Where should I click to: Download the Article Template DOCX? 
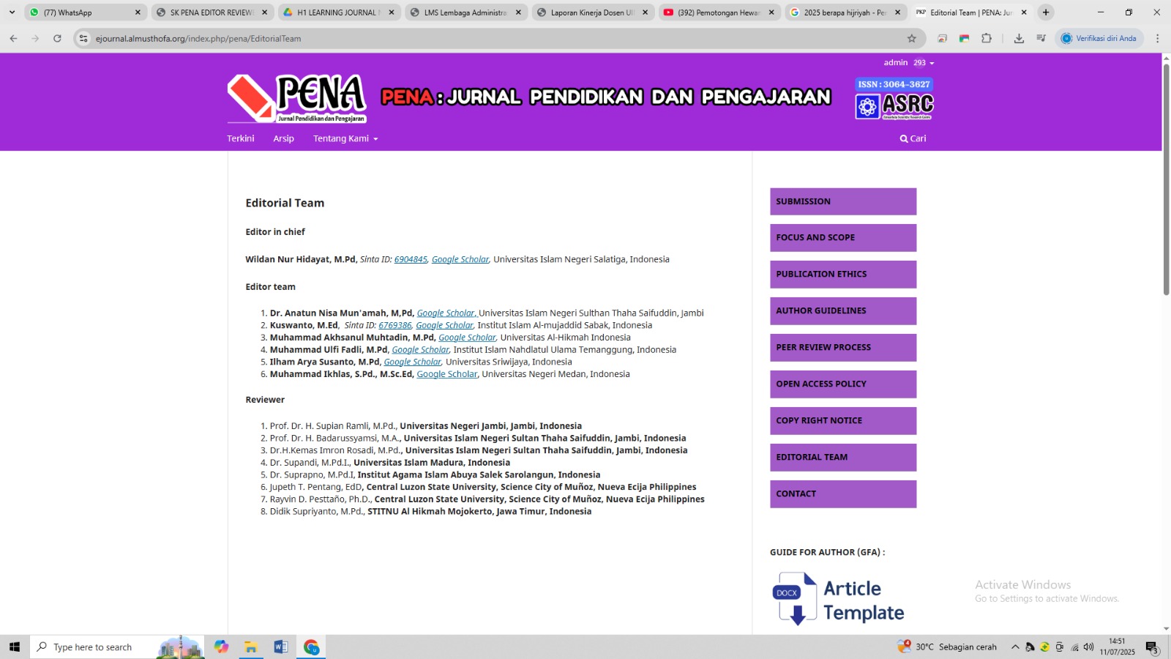click(839, 600)
